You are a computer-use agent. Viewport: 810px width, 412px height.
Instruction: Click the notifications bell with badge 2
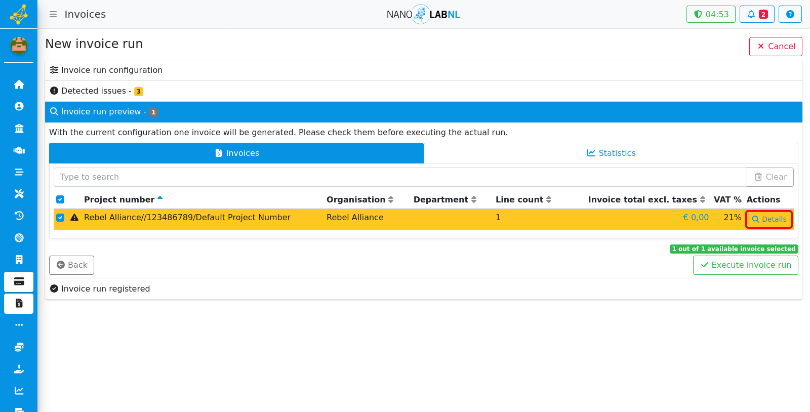(757, 14)
